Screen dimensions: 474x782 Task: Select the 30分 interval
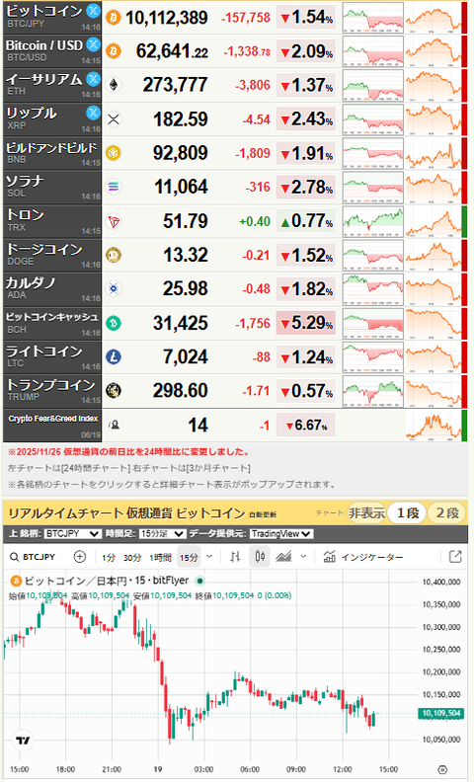[x=132, y=557]
